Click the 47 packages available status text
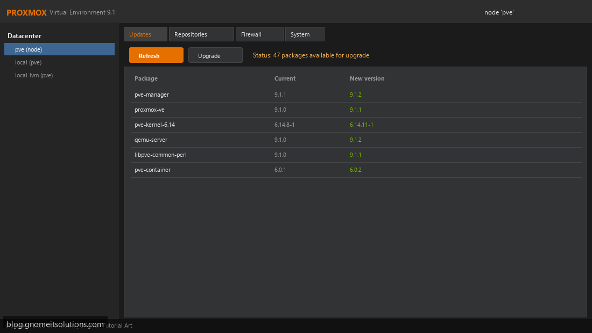The width and height of the screenshot is (592, 333). pos(311,55)
